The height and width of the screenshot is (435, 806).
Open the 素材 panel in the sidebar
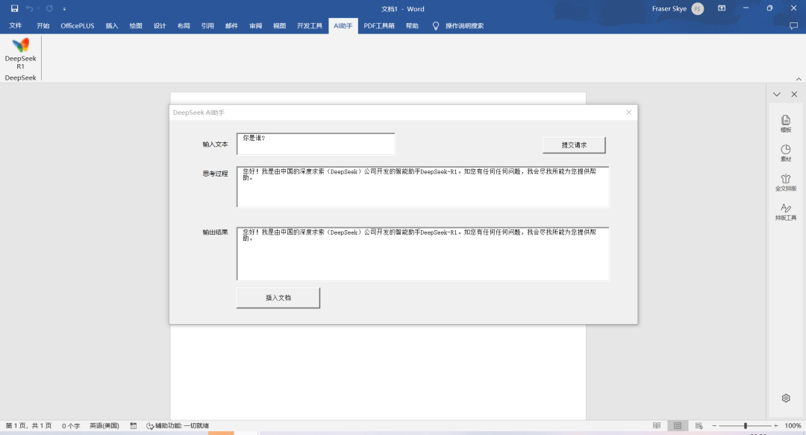786,153
